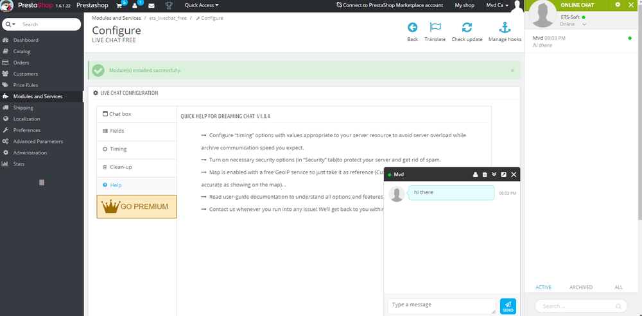
Task: Switch to the Timing tab
Action: pos(137,149)
